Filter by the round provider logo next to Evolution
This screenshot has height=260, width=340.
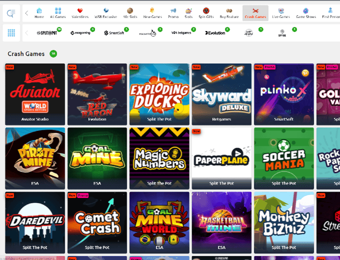(x=248, y=32)
